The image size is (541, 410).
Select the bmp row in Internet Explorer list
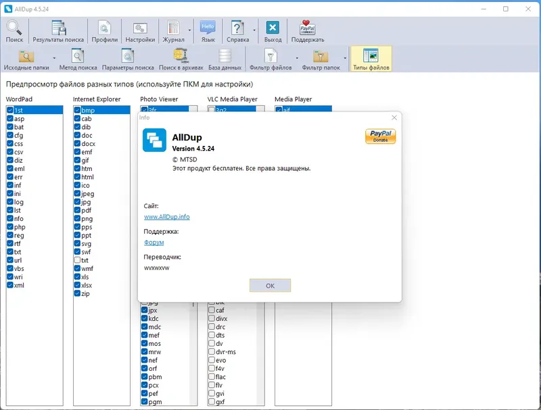[102, 110]
